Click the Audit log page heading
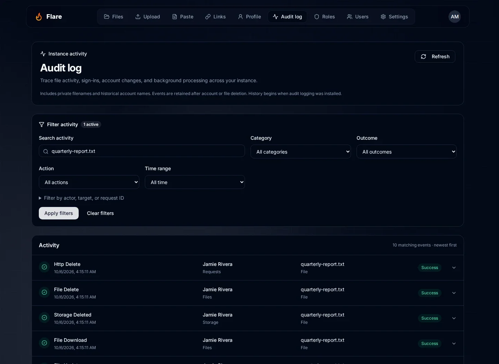Viewport: 499px width, 364px height. pos(61,68)
